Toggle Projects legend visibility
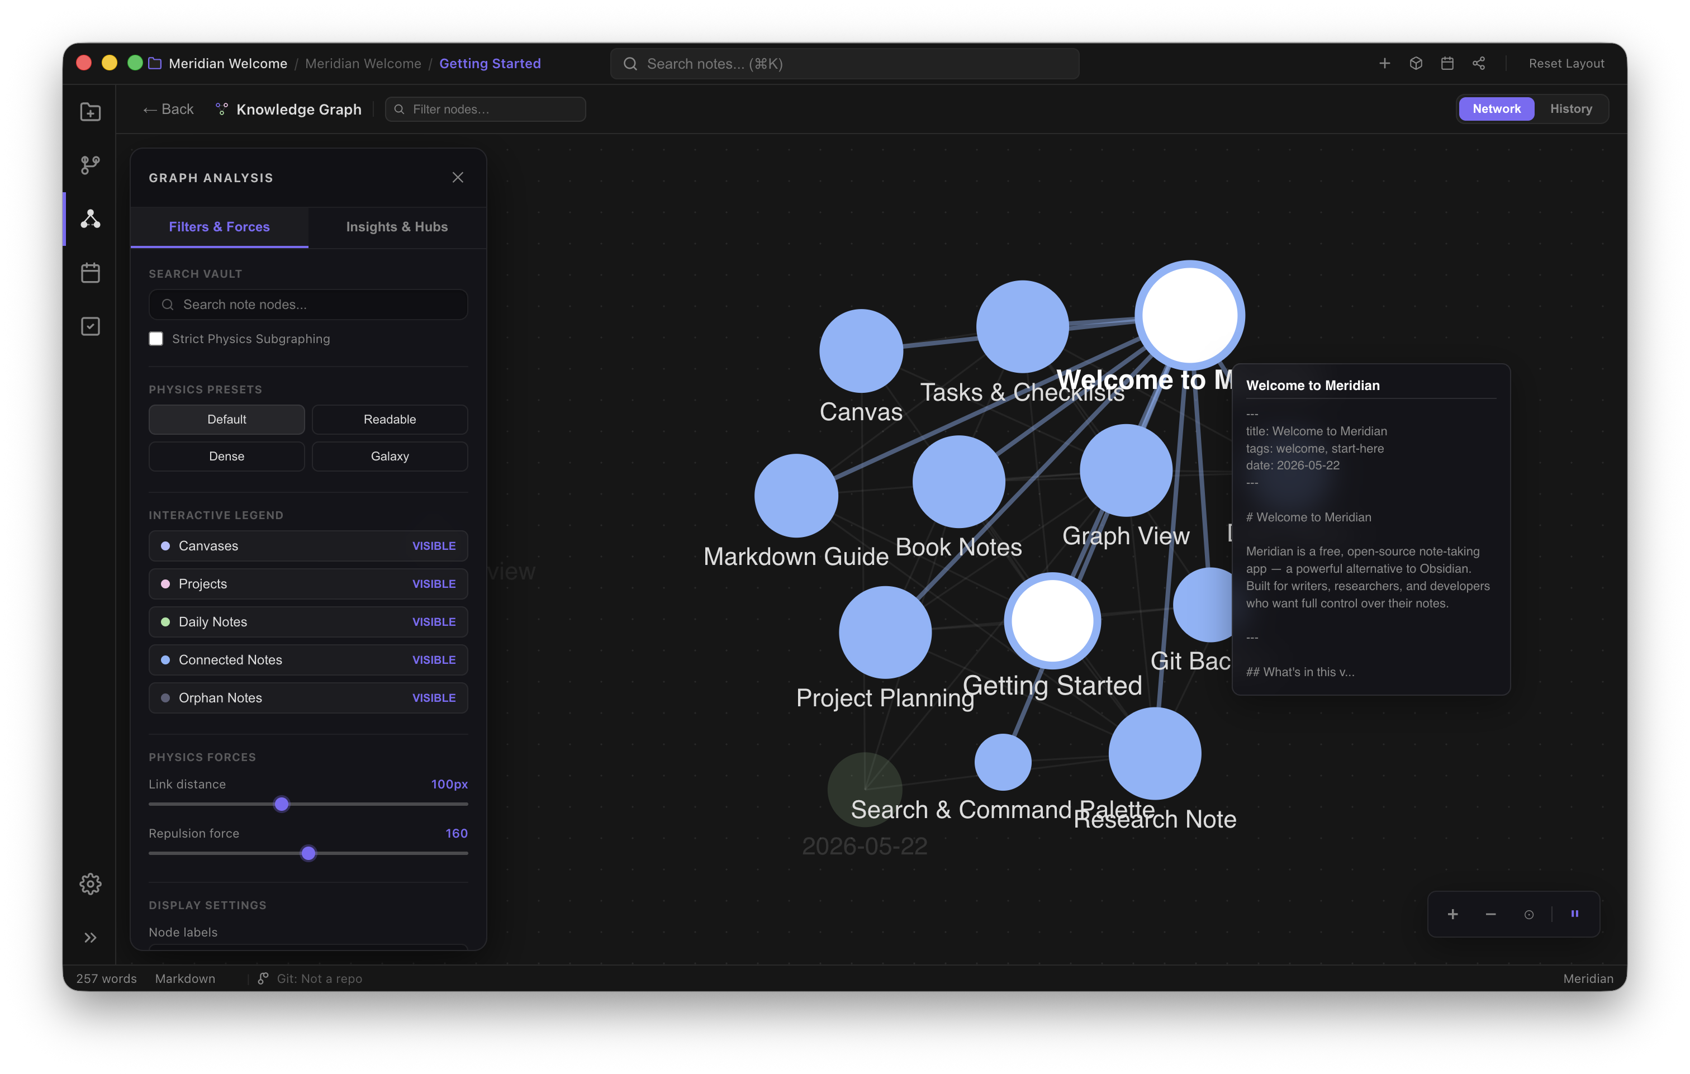Viewport: 1690px width, 1074px height. tap(308, 584)
